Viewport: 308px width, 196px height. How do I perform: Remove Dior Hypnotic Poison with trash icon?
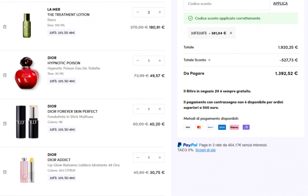[5, 75]
